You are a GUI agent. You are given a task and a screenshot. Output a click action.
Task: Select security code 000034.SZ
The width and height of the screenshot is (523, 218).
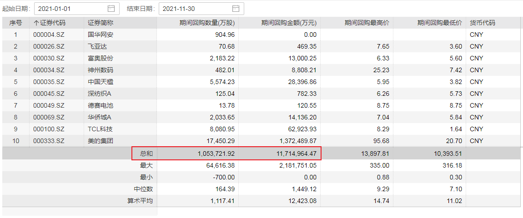click(49, 70)
